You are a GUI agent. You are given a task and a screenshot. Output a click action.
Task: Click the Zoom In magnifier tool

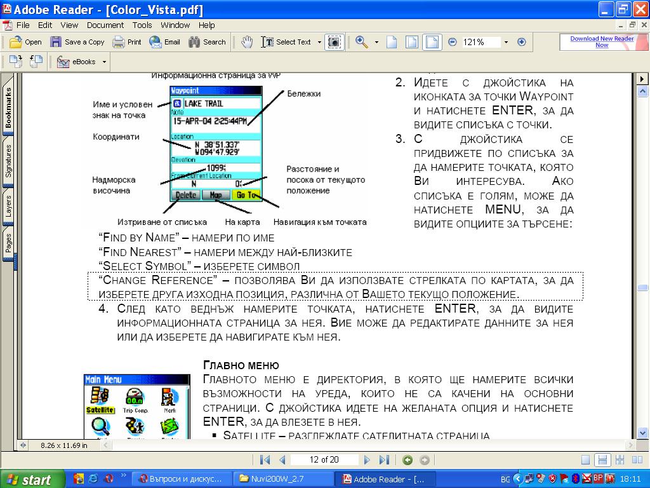(x=362, y=42)
